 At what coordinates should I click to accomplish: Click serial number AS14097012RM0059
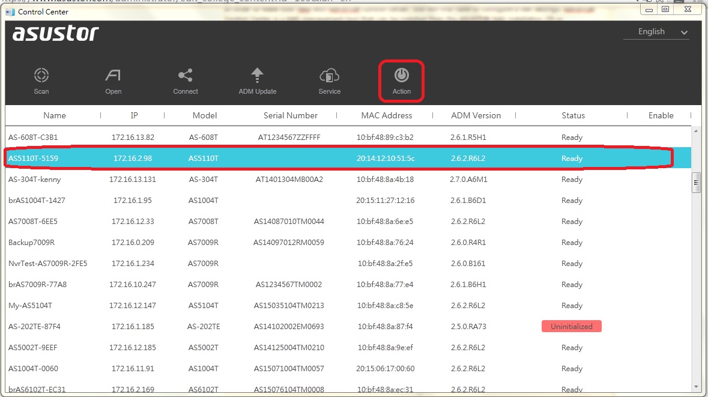coord(289,243)
